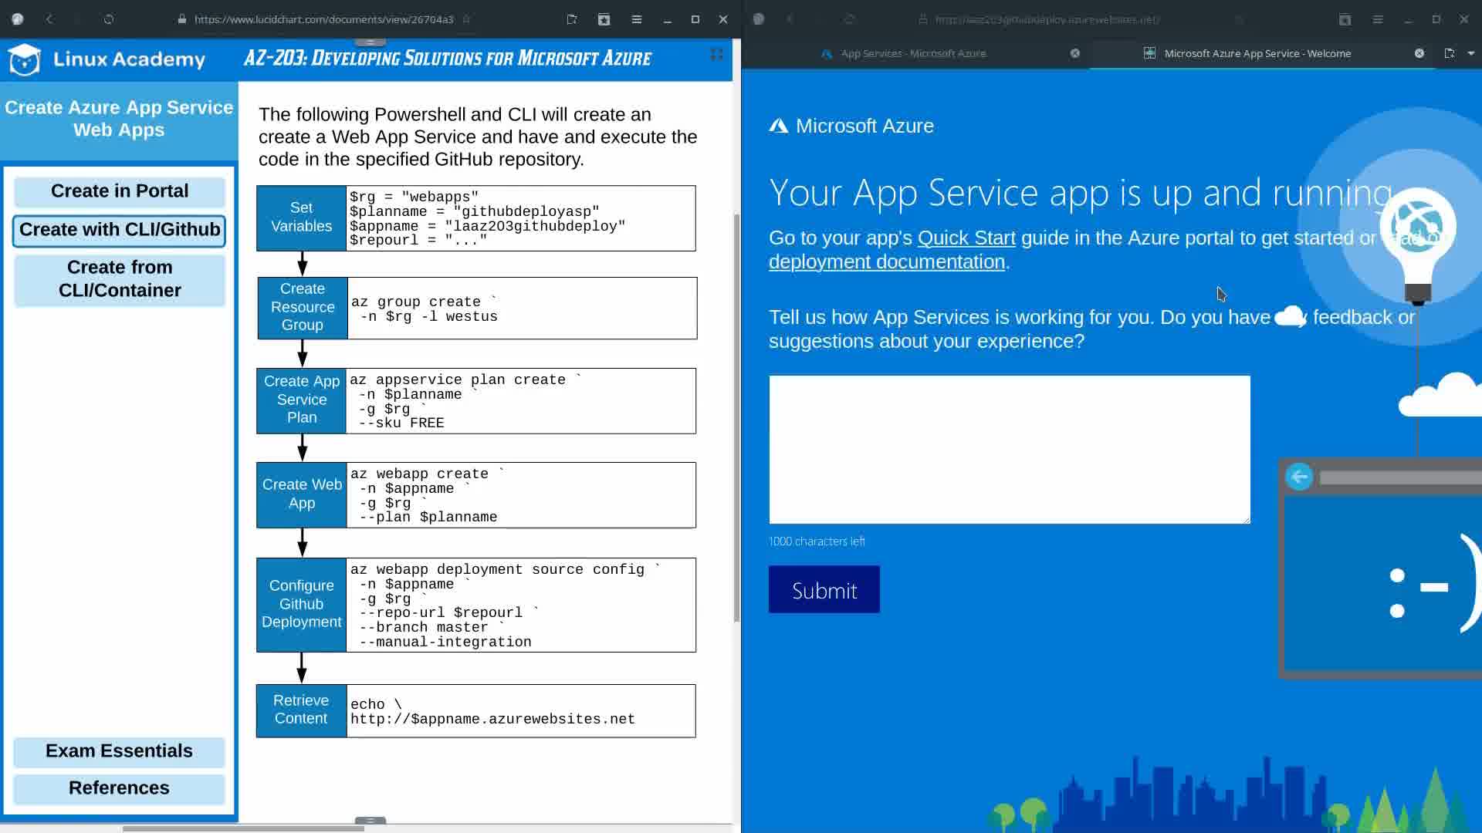Viewport: 1482px width, 833px height.
Task: Follow the Quick Start link
Action: tap(966, 238)
